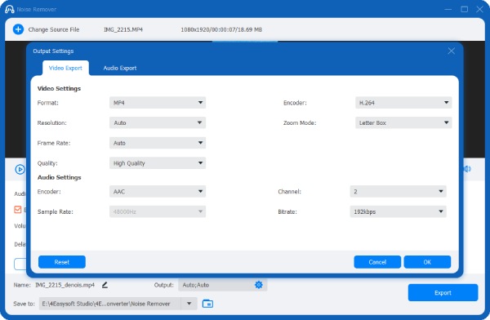
Task: Click the file name IMG_2215_denois.mp4
Action: pos(65,285)
